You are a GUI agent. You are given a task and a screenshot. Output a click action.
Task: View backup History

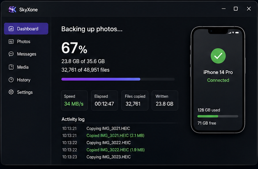pos(26,80)
